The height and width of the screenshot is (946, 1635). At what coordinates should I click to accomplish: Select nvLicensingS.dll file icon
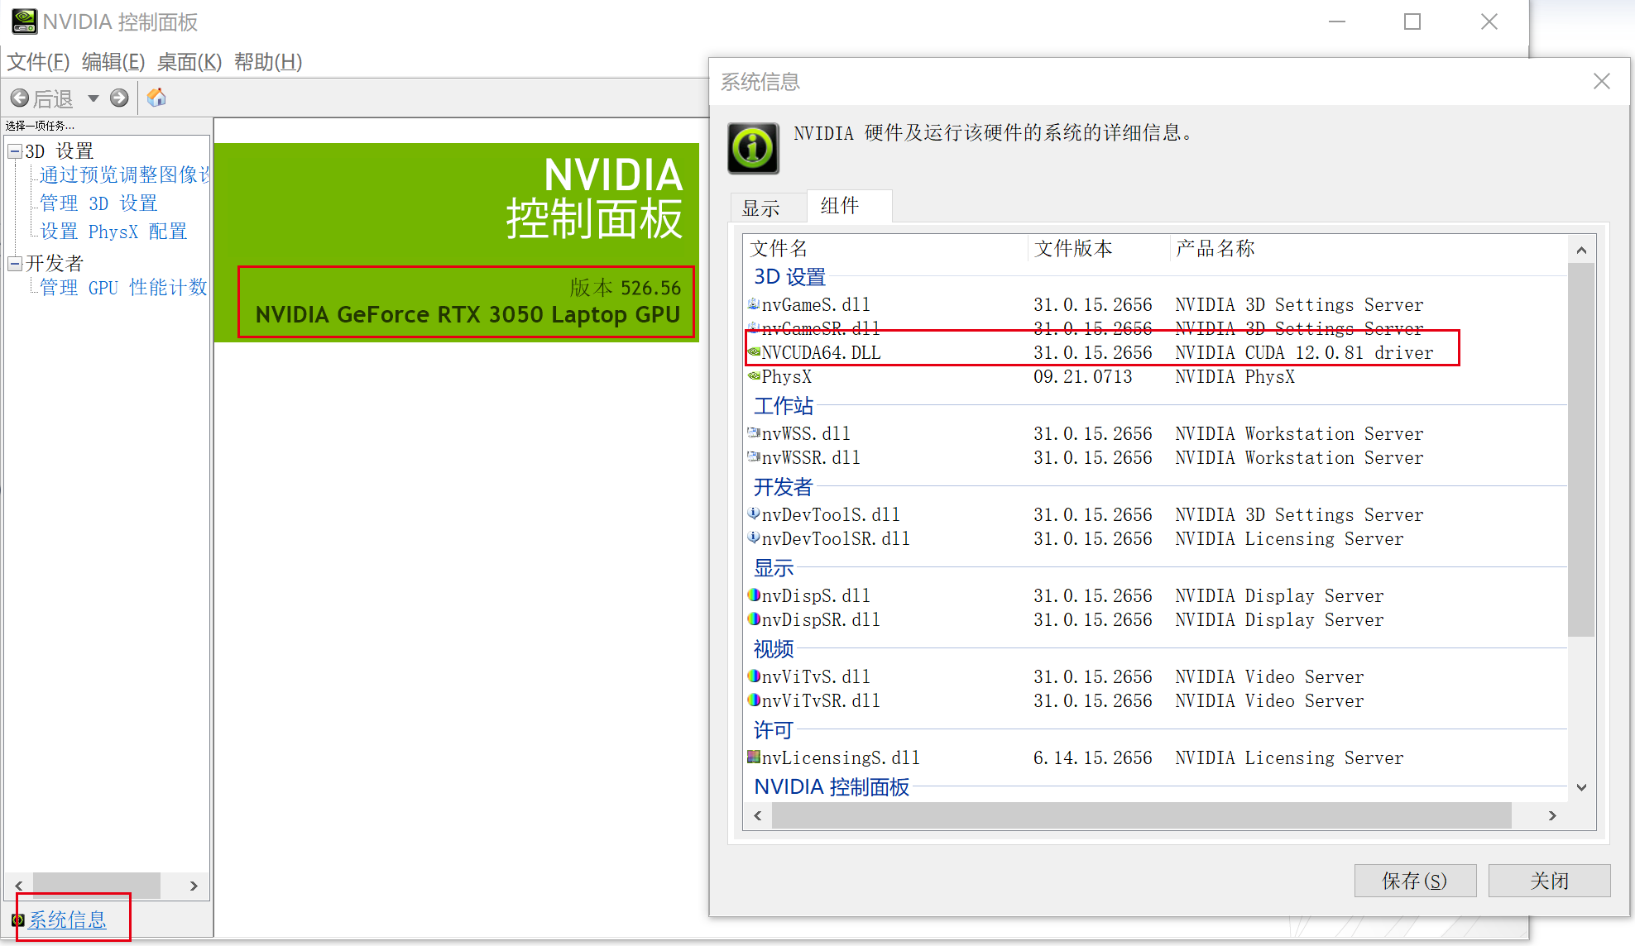tap(754, 757)
